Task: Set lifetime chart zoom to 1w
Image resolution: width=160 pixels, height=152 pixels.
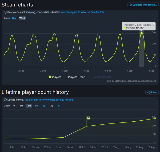Action: coord(14,106)
